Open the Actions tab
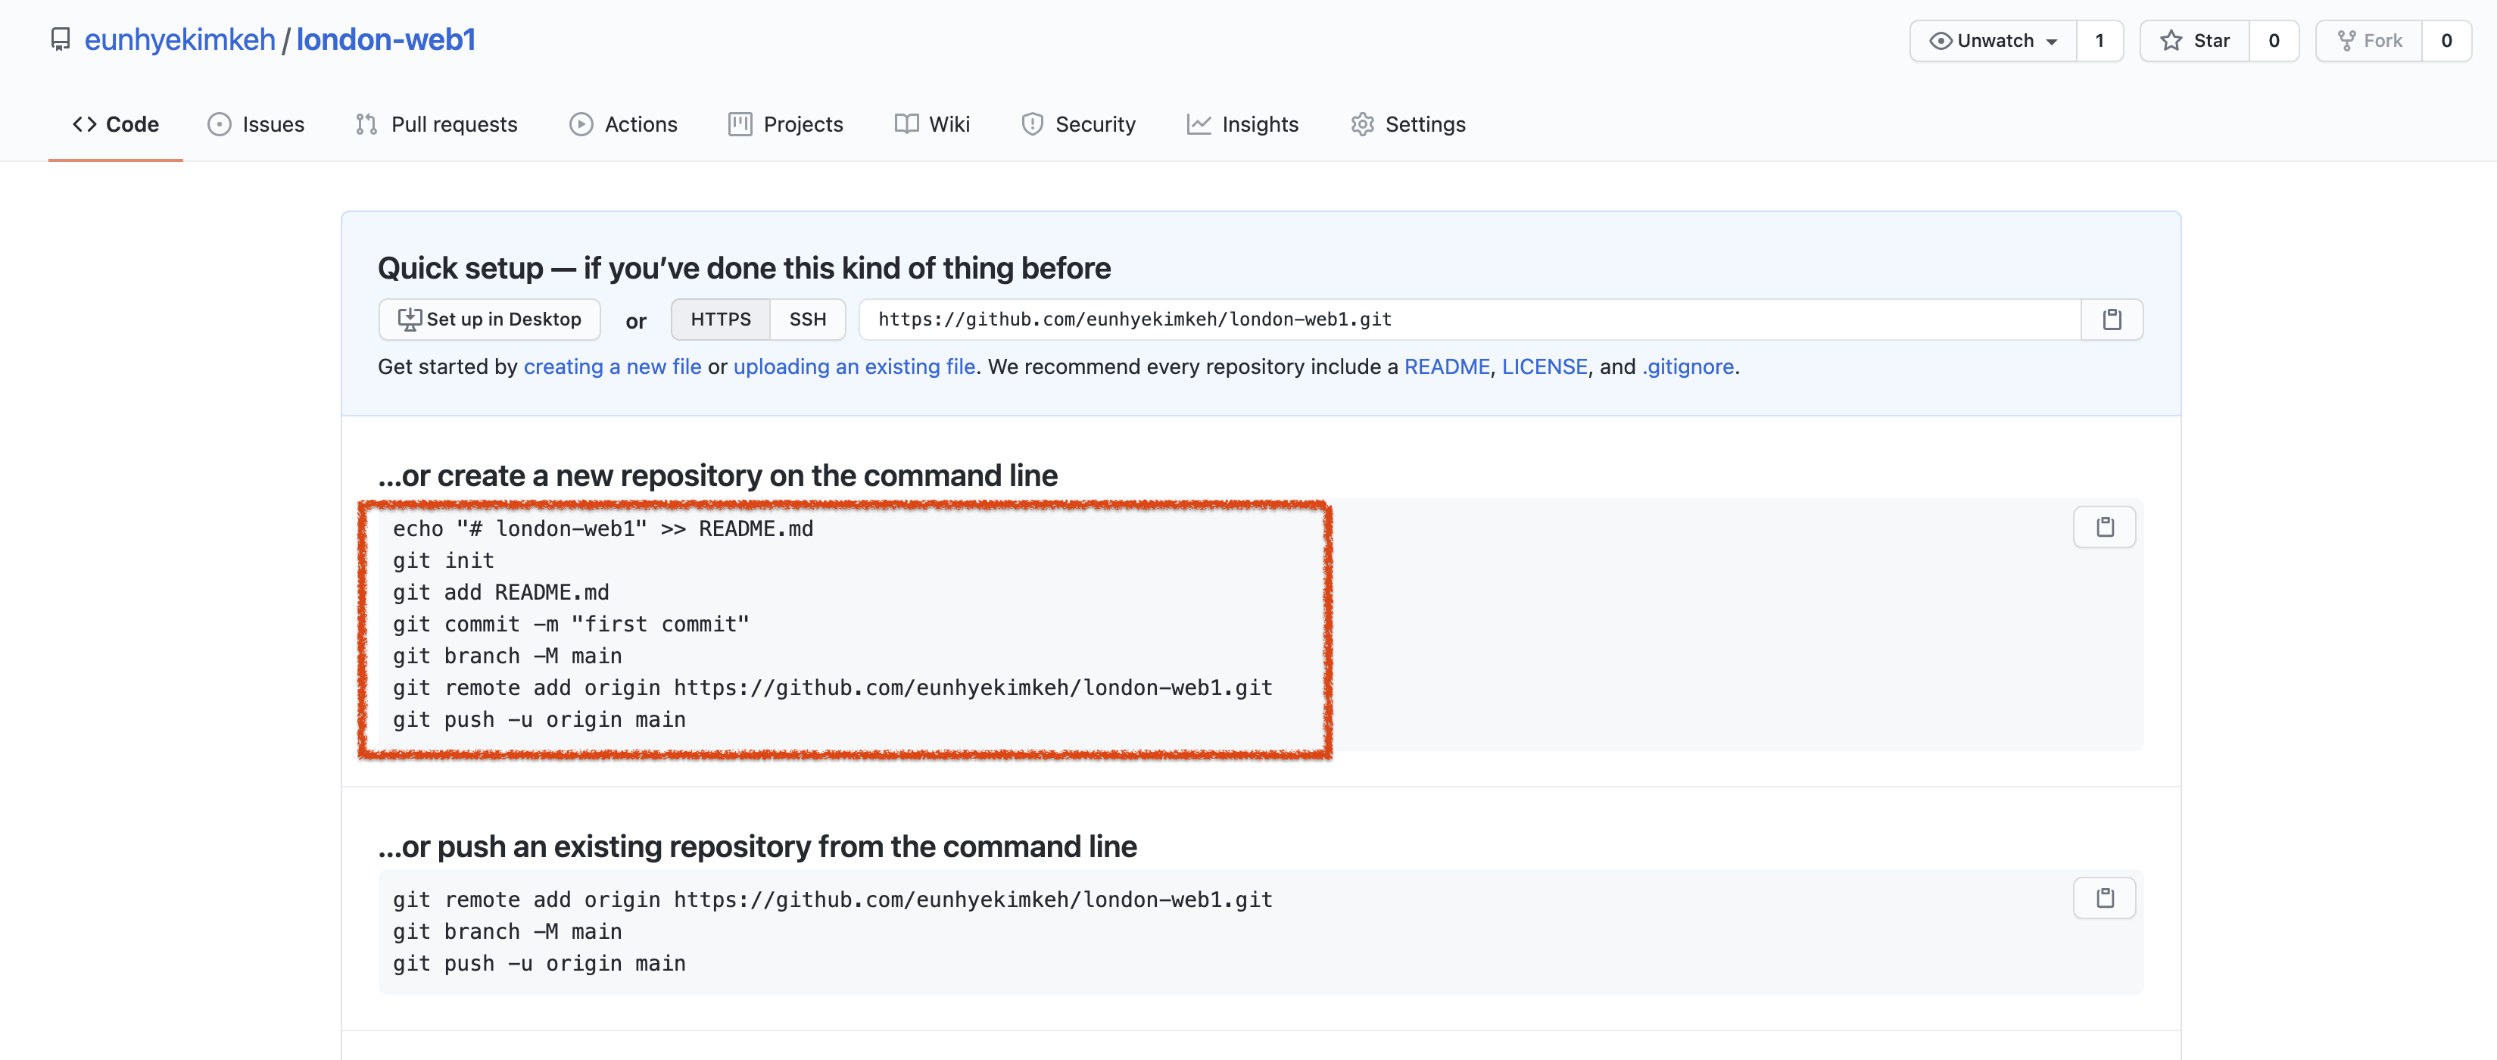This screenshot has height=1060, width=2497. point(623,124)
